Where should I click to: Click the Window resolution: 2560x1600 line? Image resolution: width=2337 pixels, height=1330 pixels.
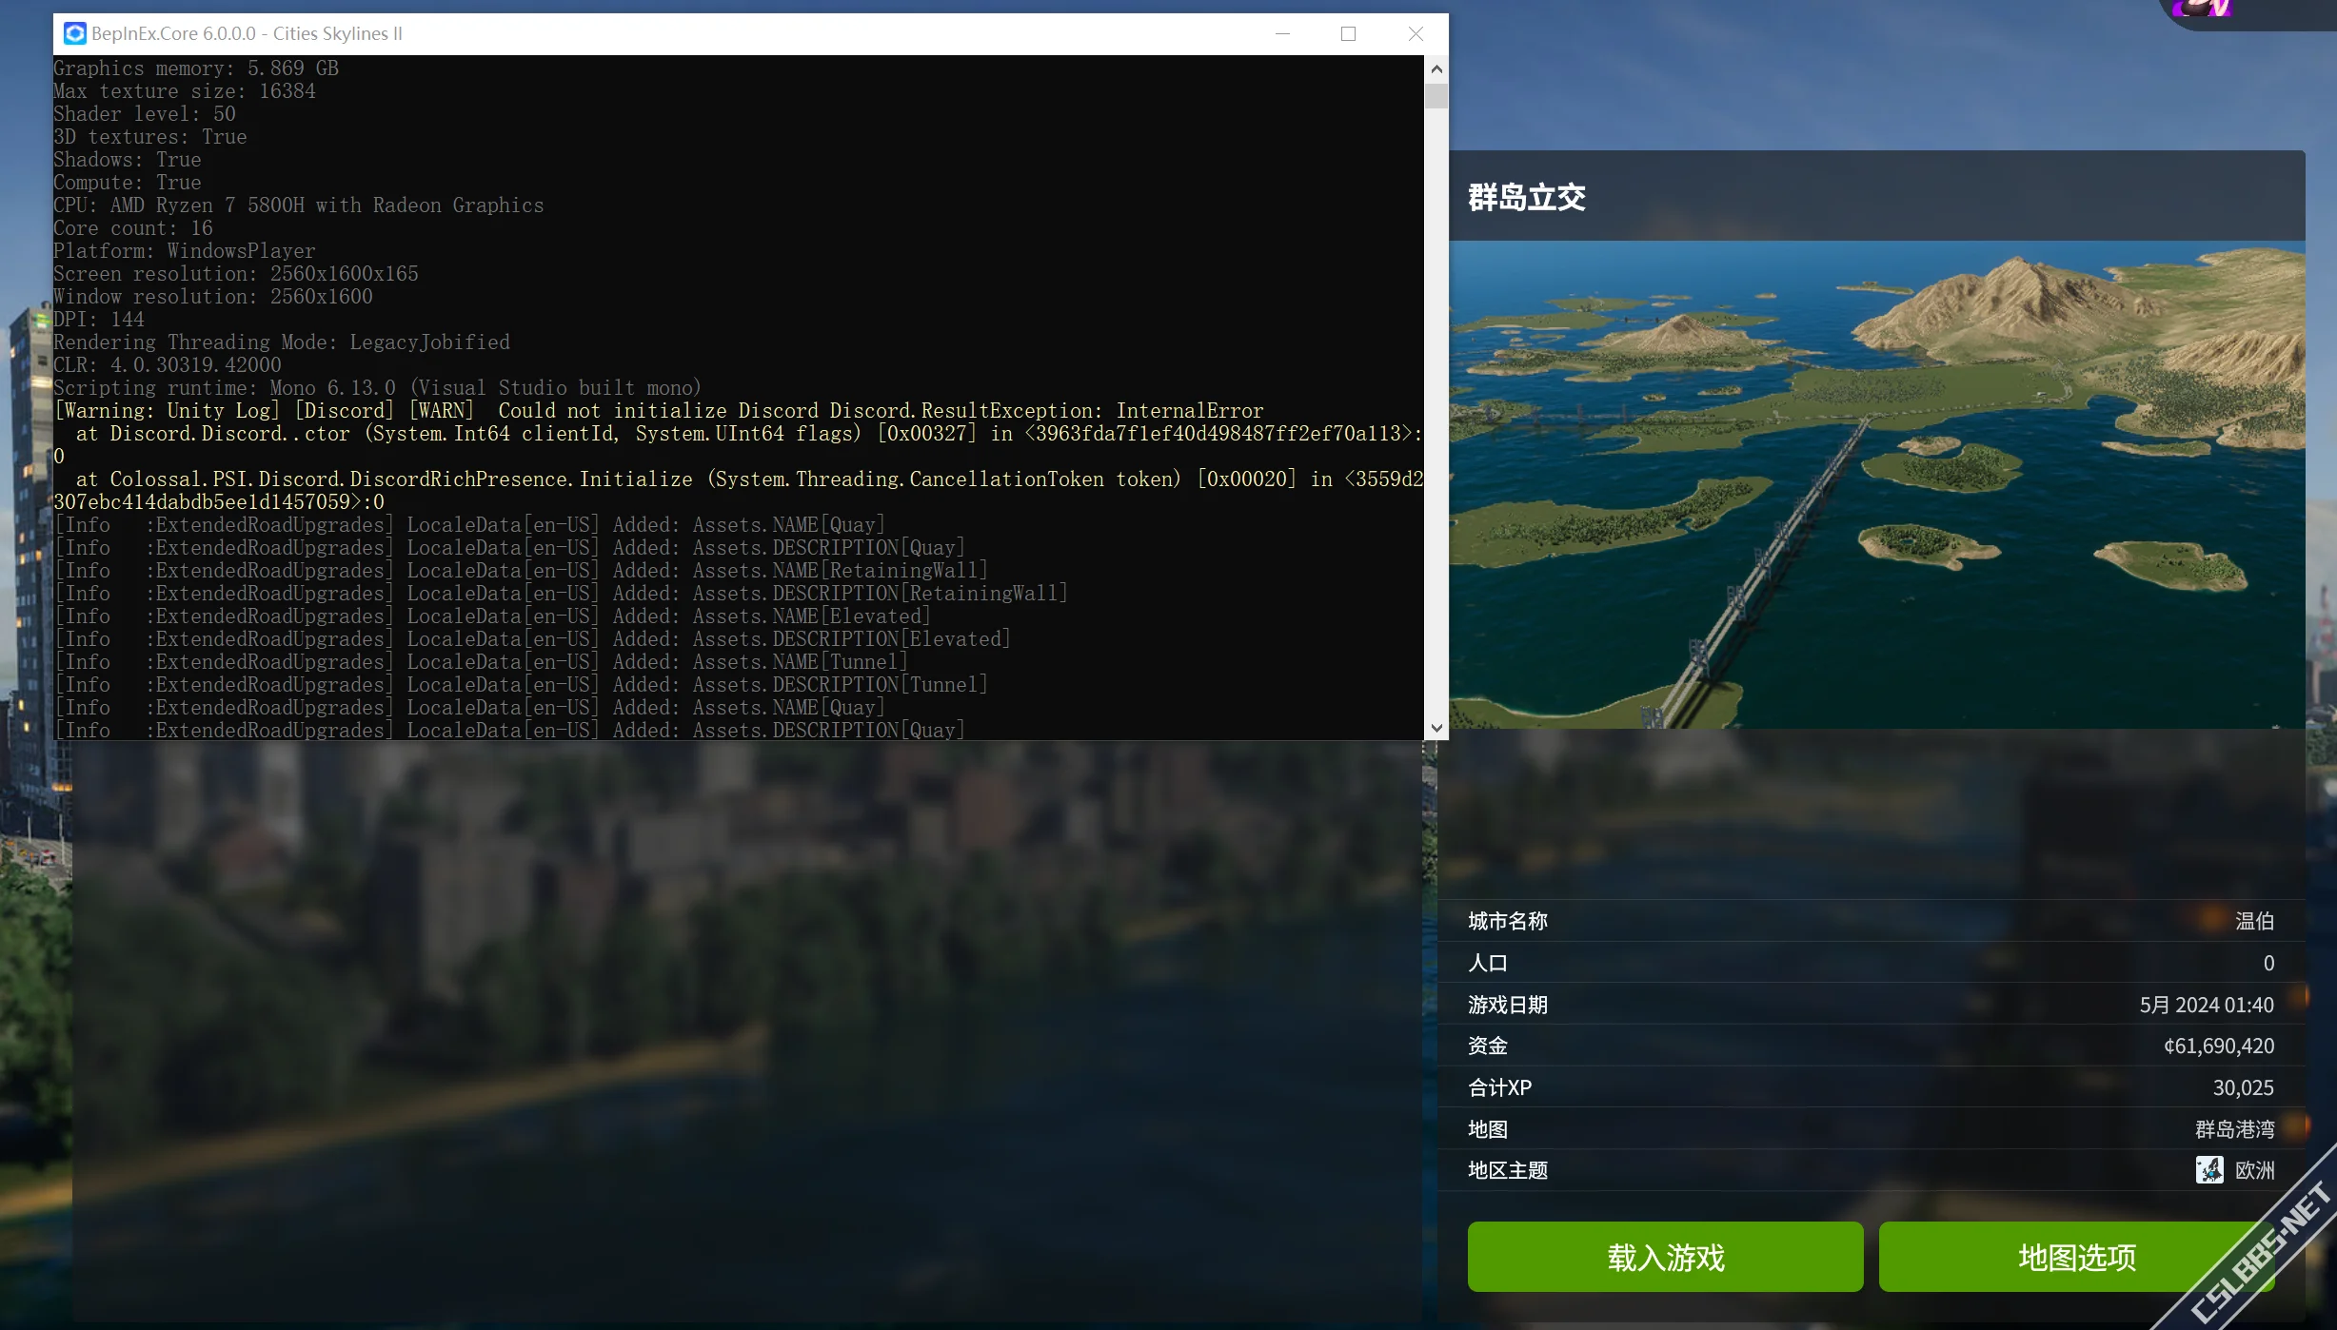tap(213, 297)
